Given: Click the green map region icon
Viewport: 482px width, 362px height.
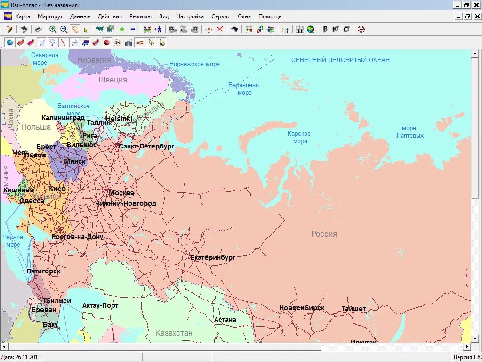Looking at the screenshot, I should tap(100, 29).
